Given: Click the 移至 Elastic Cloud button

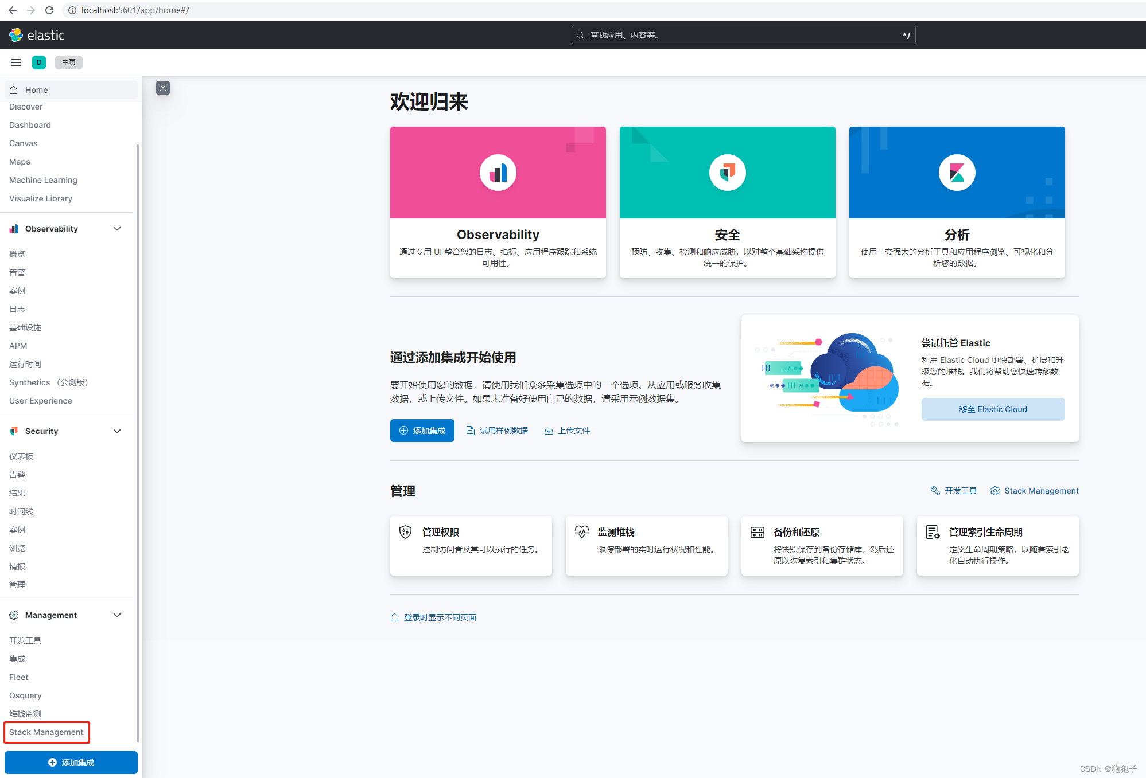Looking at the screenshot, I should pyautogui.click(x=992, y=409).
